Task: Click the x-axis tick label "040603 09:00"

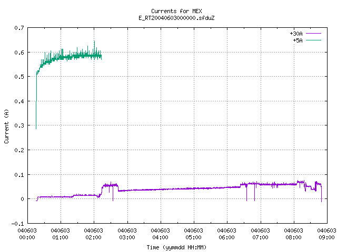Action: pyautogui.click(x=326, y=234)
